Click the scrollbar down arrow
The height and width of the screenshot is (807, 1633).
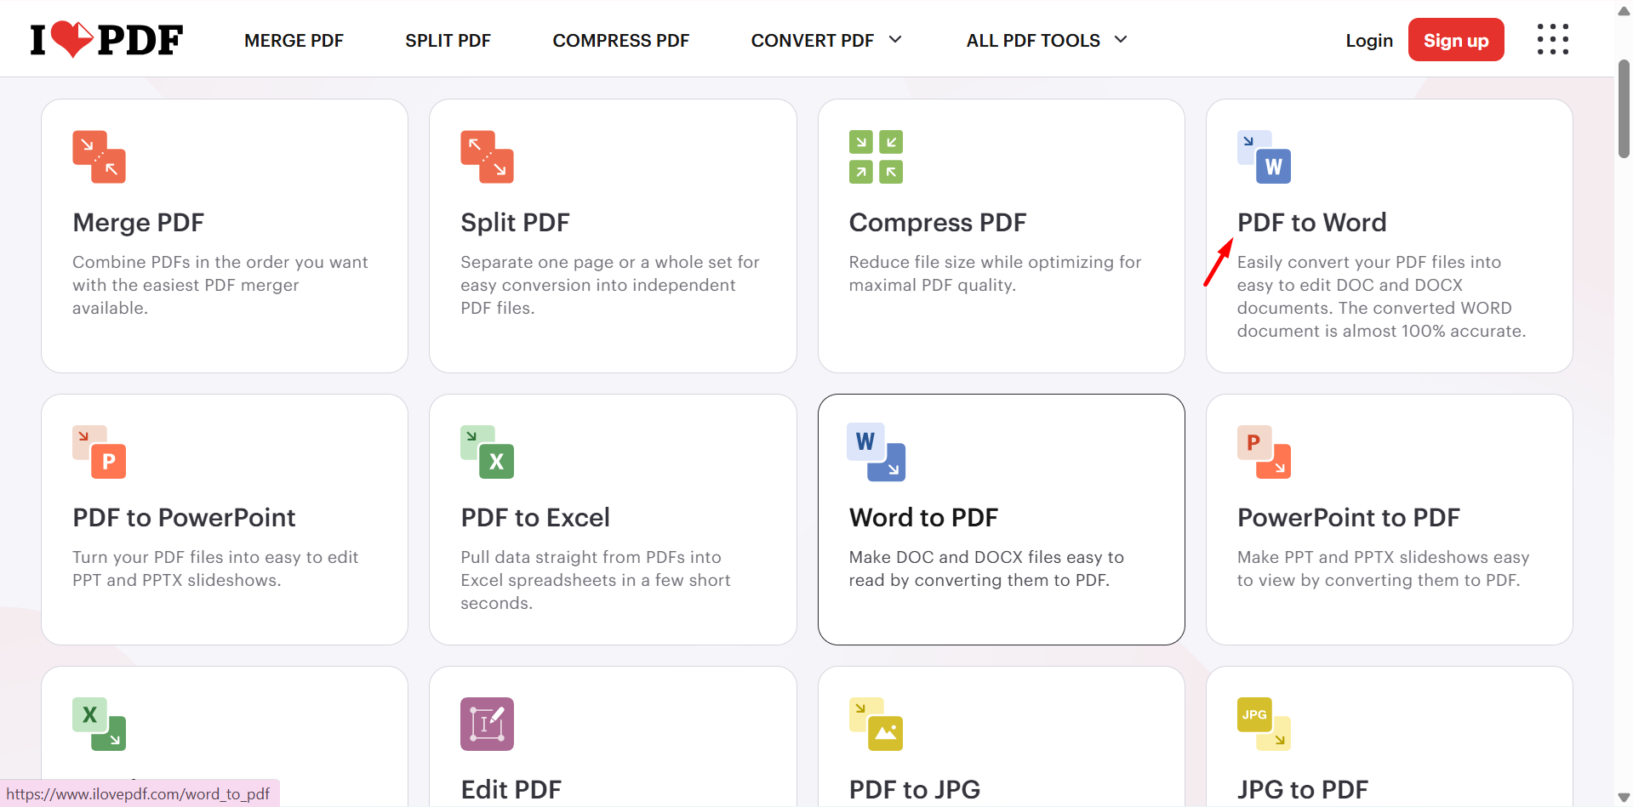click(x=1624, y=798)
